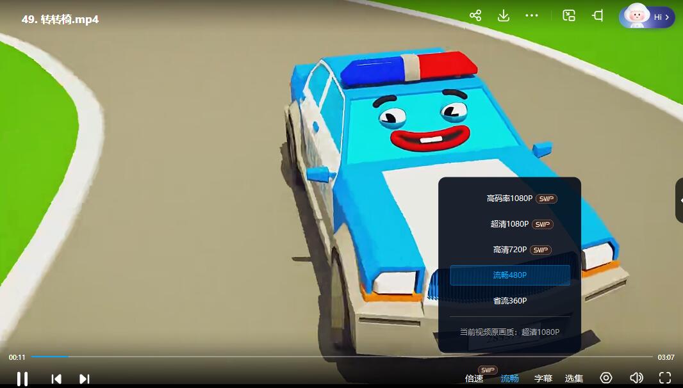Click the video progress bar
This screenshot has height=388, width=683.
(x=342, y=357)
